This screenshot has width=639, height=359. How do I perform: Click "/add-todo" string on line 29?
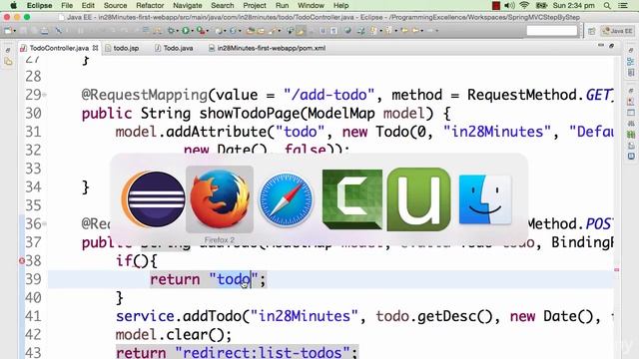[x=328, y=95]
